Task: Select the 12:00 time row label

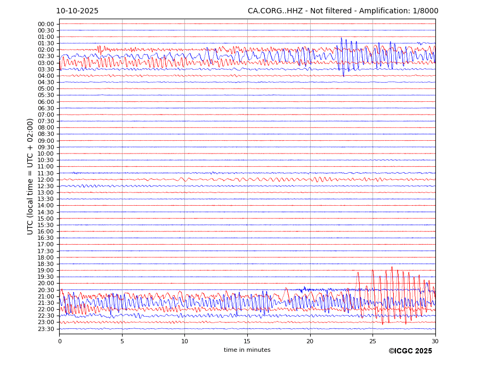Action: [46, 180]
